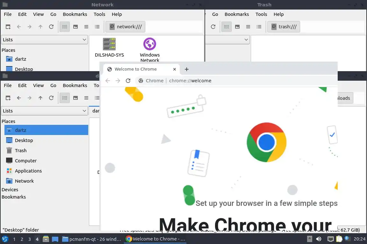Select Computer in Places list
This screenshot has height=244, width=367.
point(46,161)
